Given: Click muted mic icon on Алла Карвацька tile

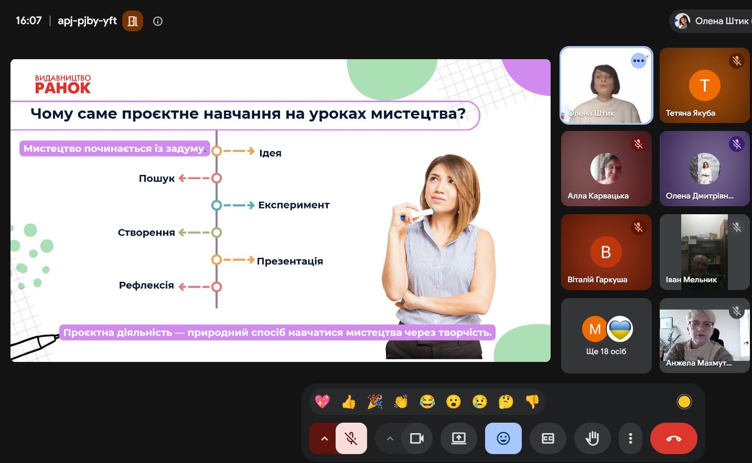Looking at the screenshot, I should pyautogui.click(x=638, y=144).
